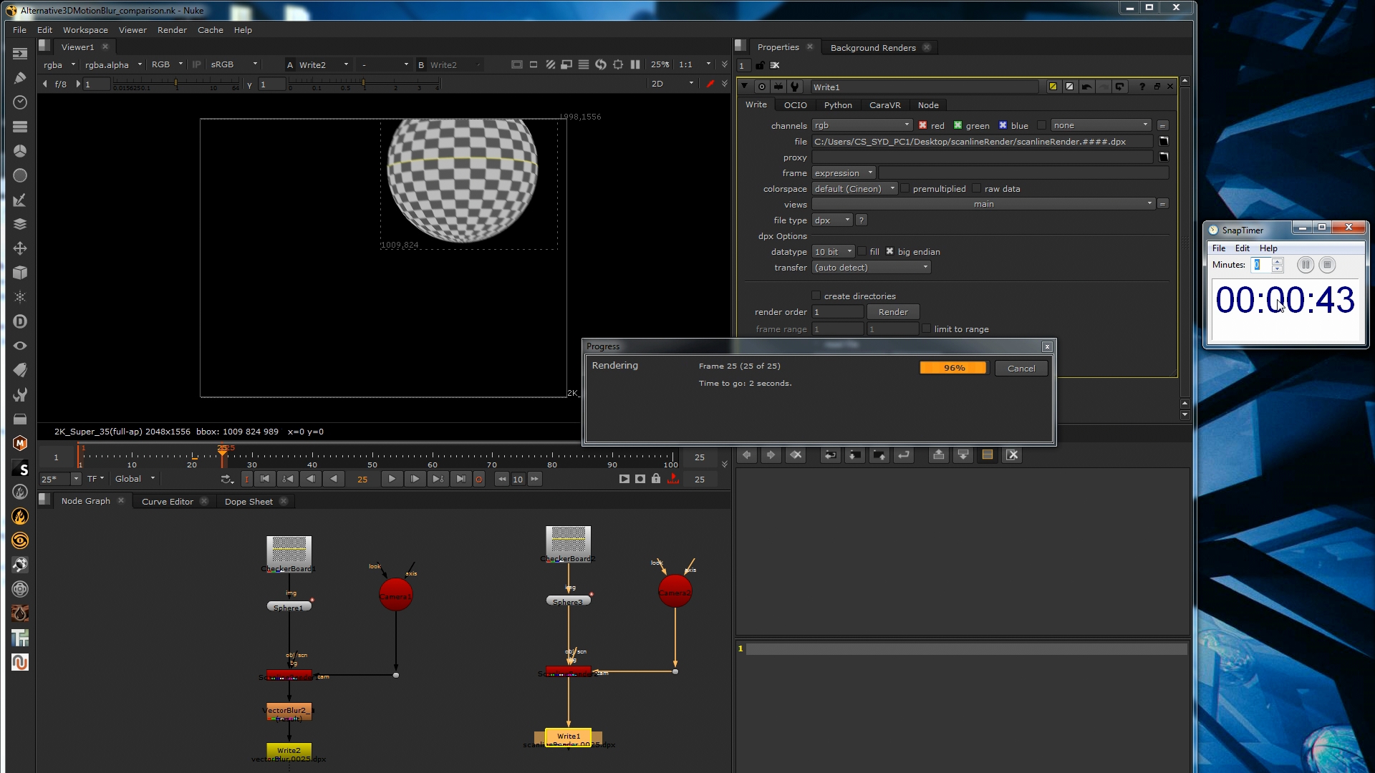
Task: Play the timeline forward
Action: (x=392, y=479)
